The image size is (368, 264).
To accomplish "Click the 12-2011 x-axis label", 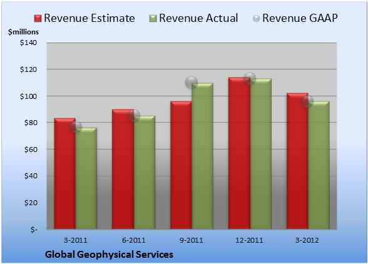I will pos(249,240).
